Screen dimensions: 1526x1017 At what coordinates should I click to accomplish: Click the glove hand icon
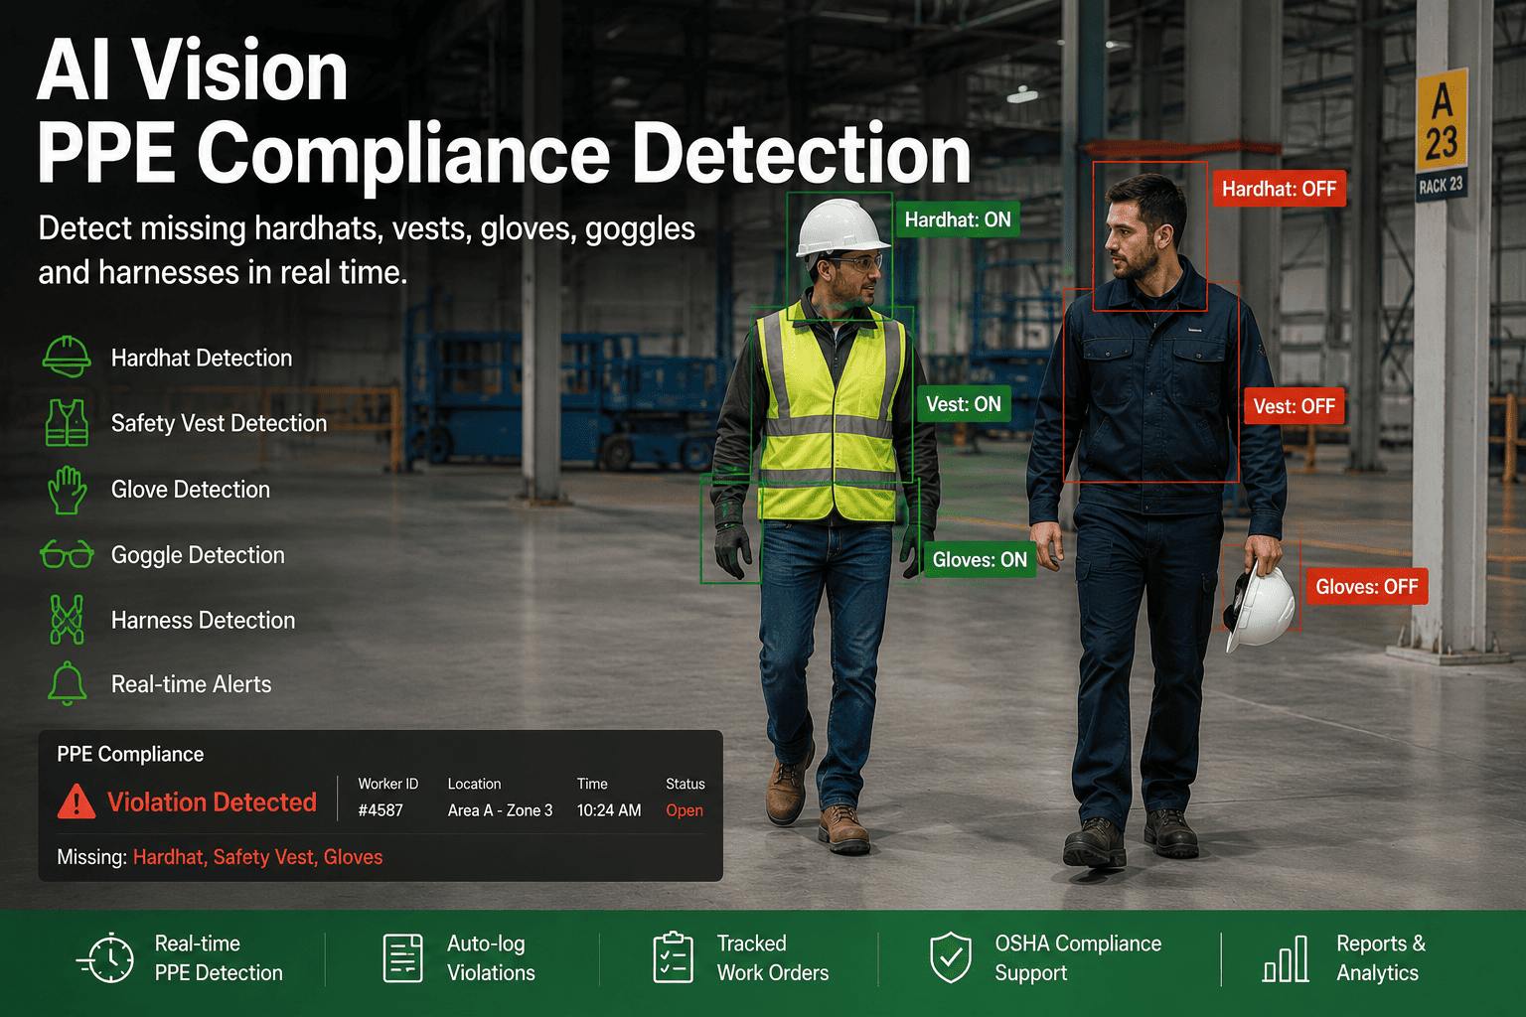[67, 490]
